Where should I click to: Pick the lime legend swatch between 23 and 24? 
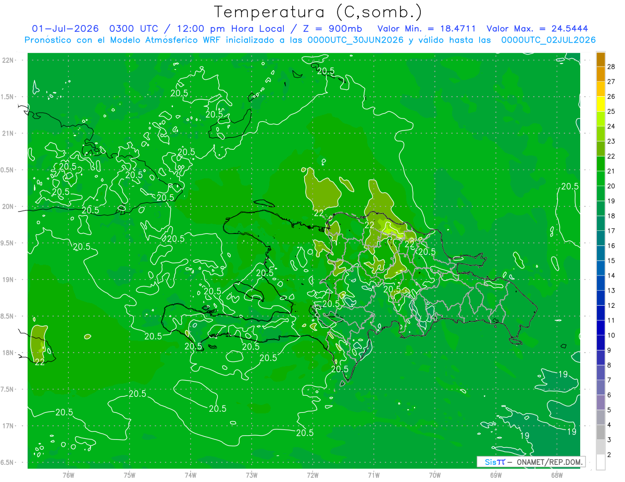601,134
